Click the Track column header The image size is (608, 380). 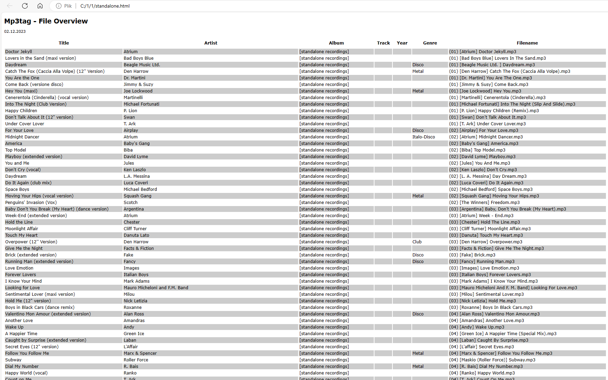383,43
